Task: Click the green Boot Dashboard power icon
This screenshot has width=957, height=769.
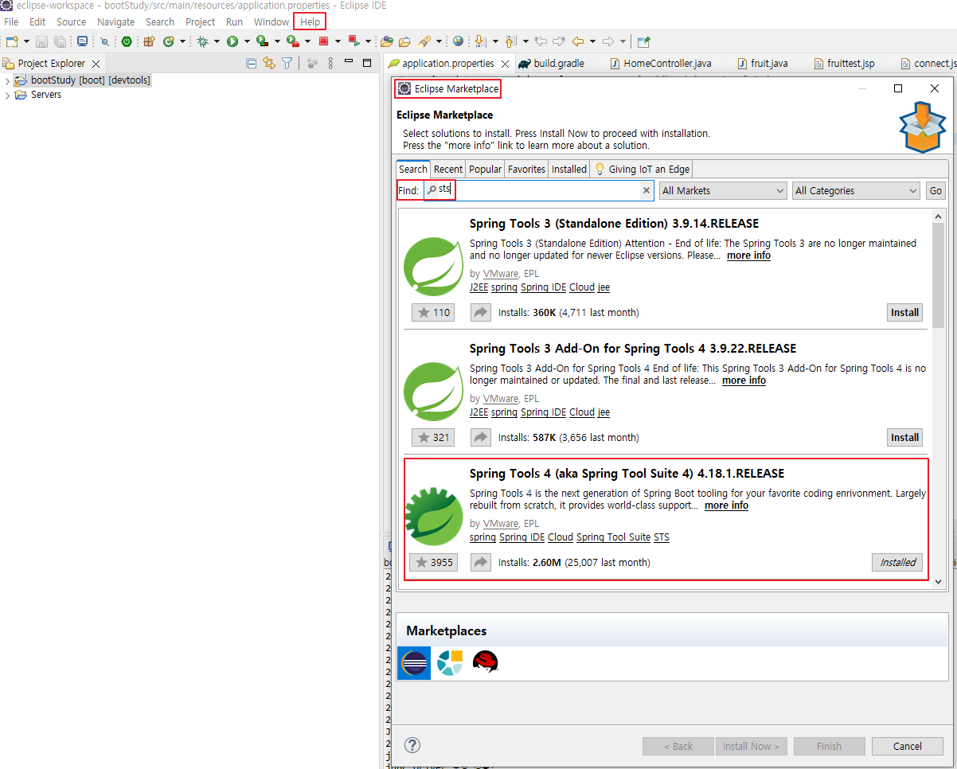Action: pos(127,41)
